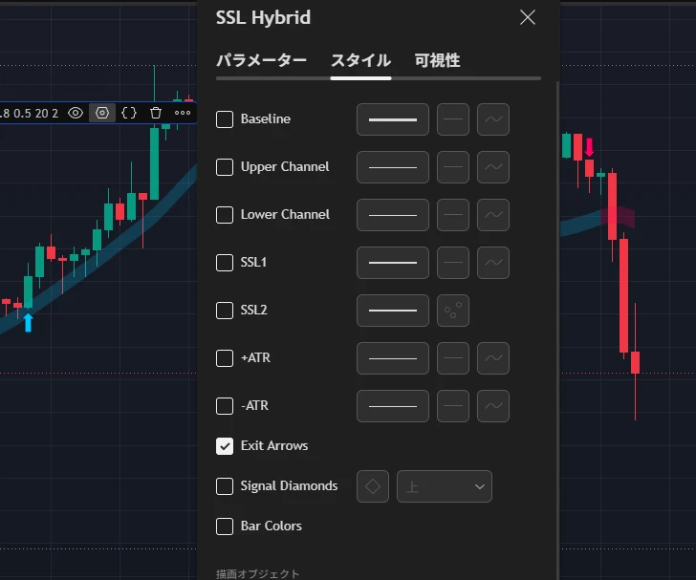Open indicator settings gear icon

click(102, 113)
